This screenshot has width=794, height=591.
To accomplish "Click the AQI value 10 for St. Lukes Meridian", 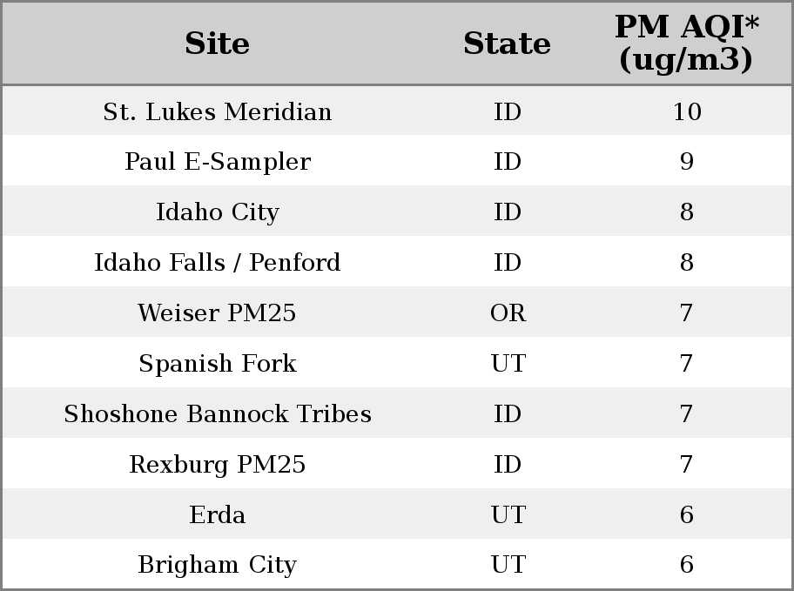I will pyautogui.click(x=687, y=111).
